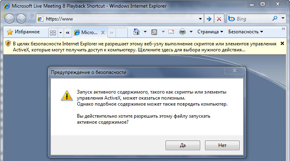This screenshot has height=161, width=290.
Task: Open Избранное favorites panel
Action: tap(23, 32)
